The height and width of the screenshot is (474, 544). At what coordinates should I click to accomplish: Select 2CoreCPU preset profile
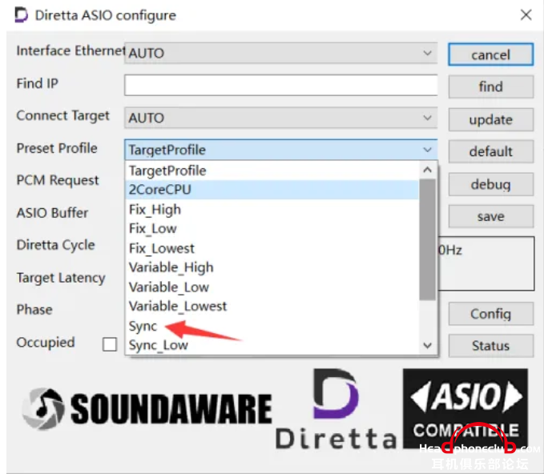point(272,190)
